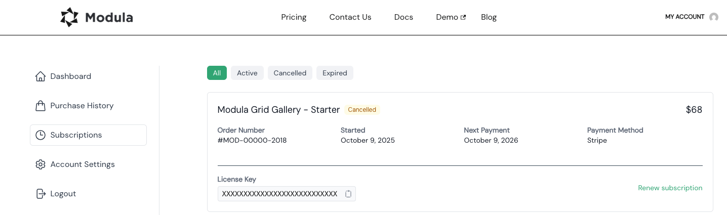Show Expired subscriptions
The image size is (727, 215).
[335, 73]
